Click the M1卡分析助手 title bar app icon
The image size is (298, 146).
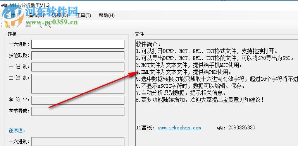4,5
